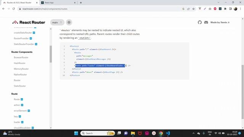Open BrowserRouter docs link
This screenshot has height=137, width=244.
coord(21,57)
